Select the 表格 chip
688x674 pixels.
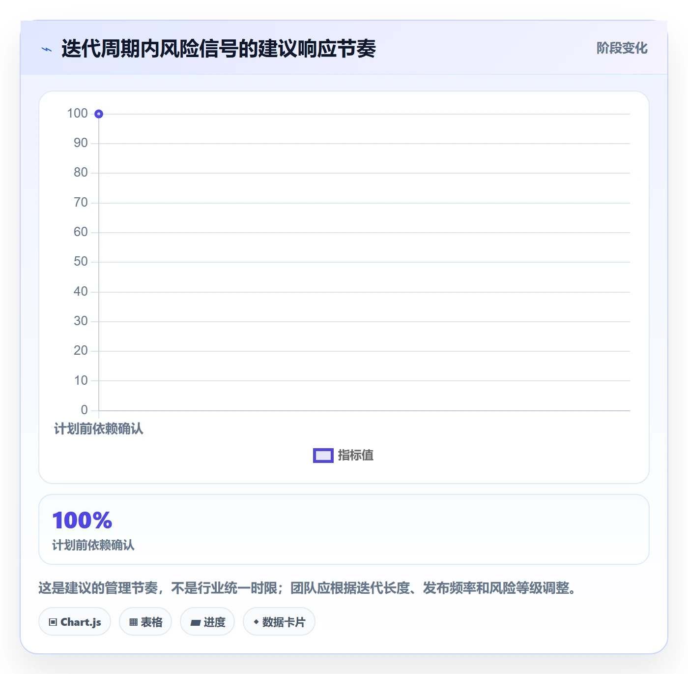(145, 622)
